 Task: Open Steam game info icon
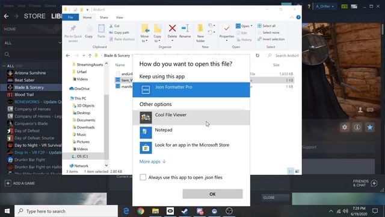pyautogui.click(x=357, y=127)
